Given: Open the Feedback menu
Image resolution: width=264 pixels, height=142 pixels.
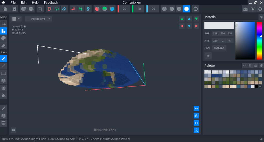Looking at the screenshot, I should [51, 3].
